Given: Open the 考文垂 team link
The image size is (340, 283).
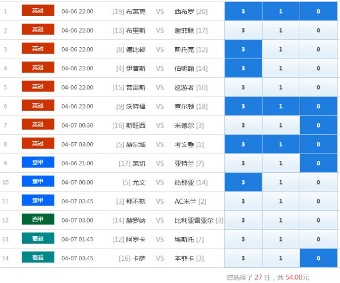Looking at the screenshot, I should pos(185,145).
